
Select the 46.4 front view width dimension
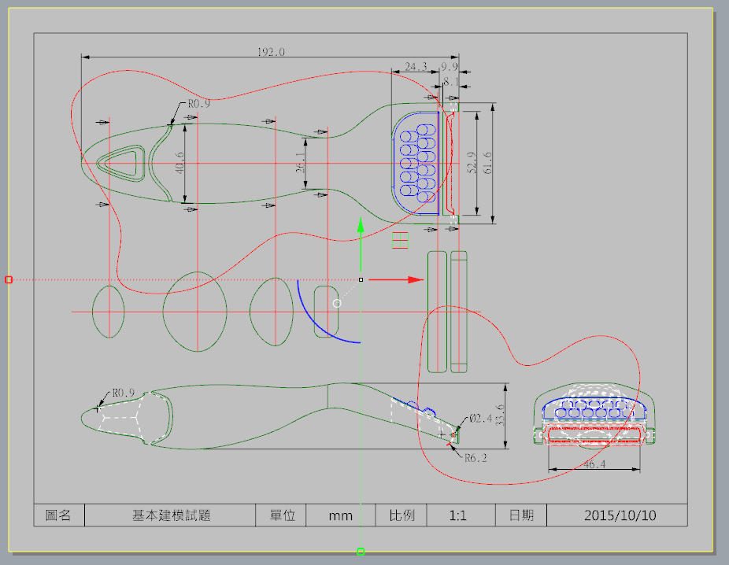593,465
